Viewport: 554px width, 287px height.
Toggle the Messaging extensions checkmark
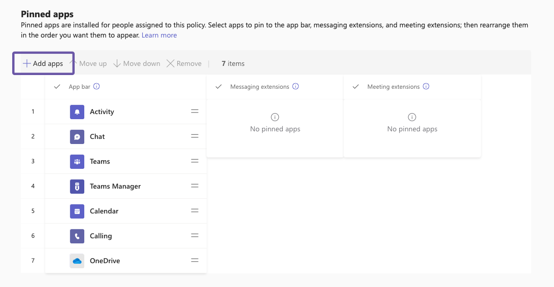219,87
